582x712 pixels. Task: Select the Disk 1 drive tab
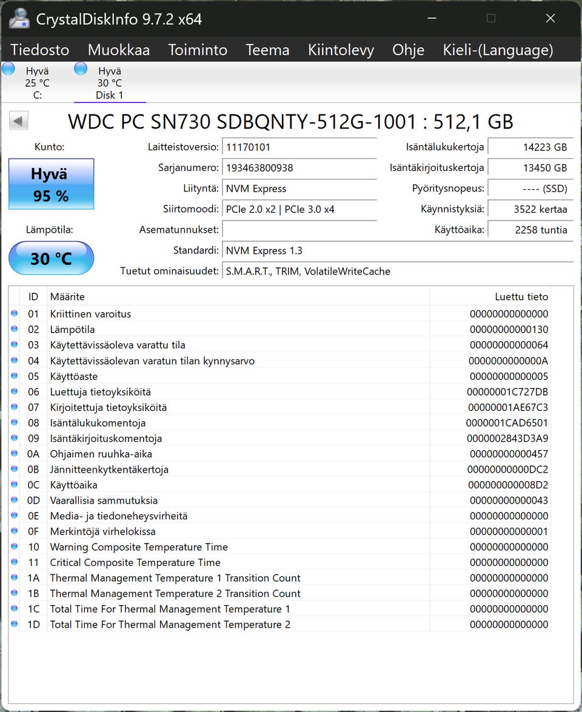(110, 82)
